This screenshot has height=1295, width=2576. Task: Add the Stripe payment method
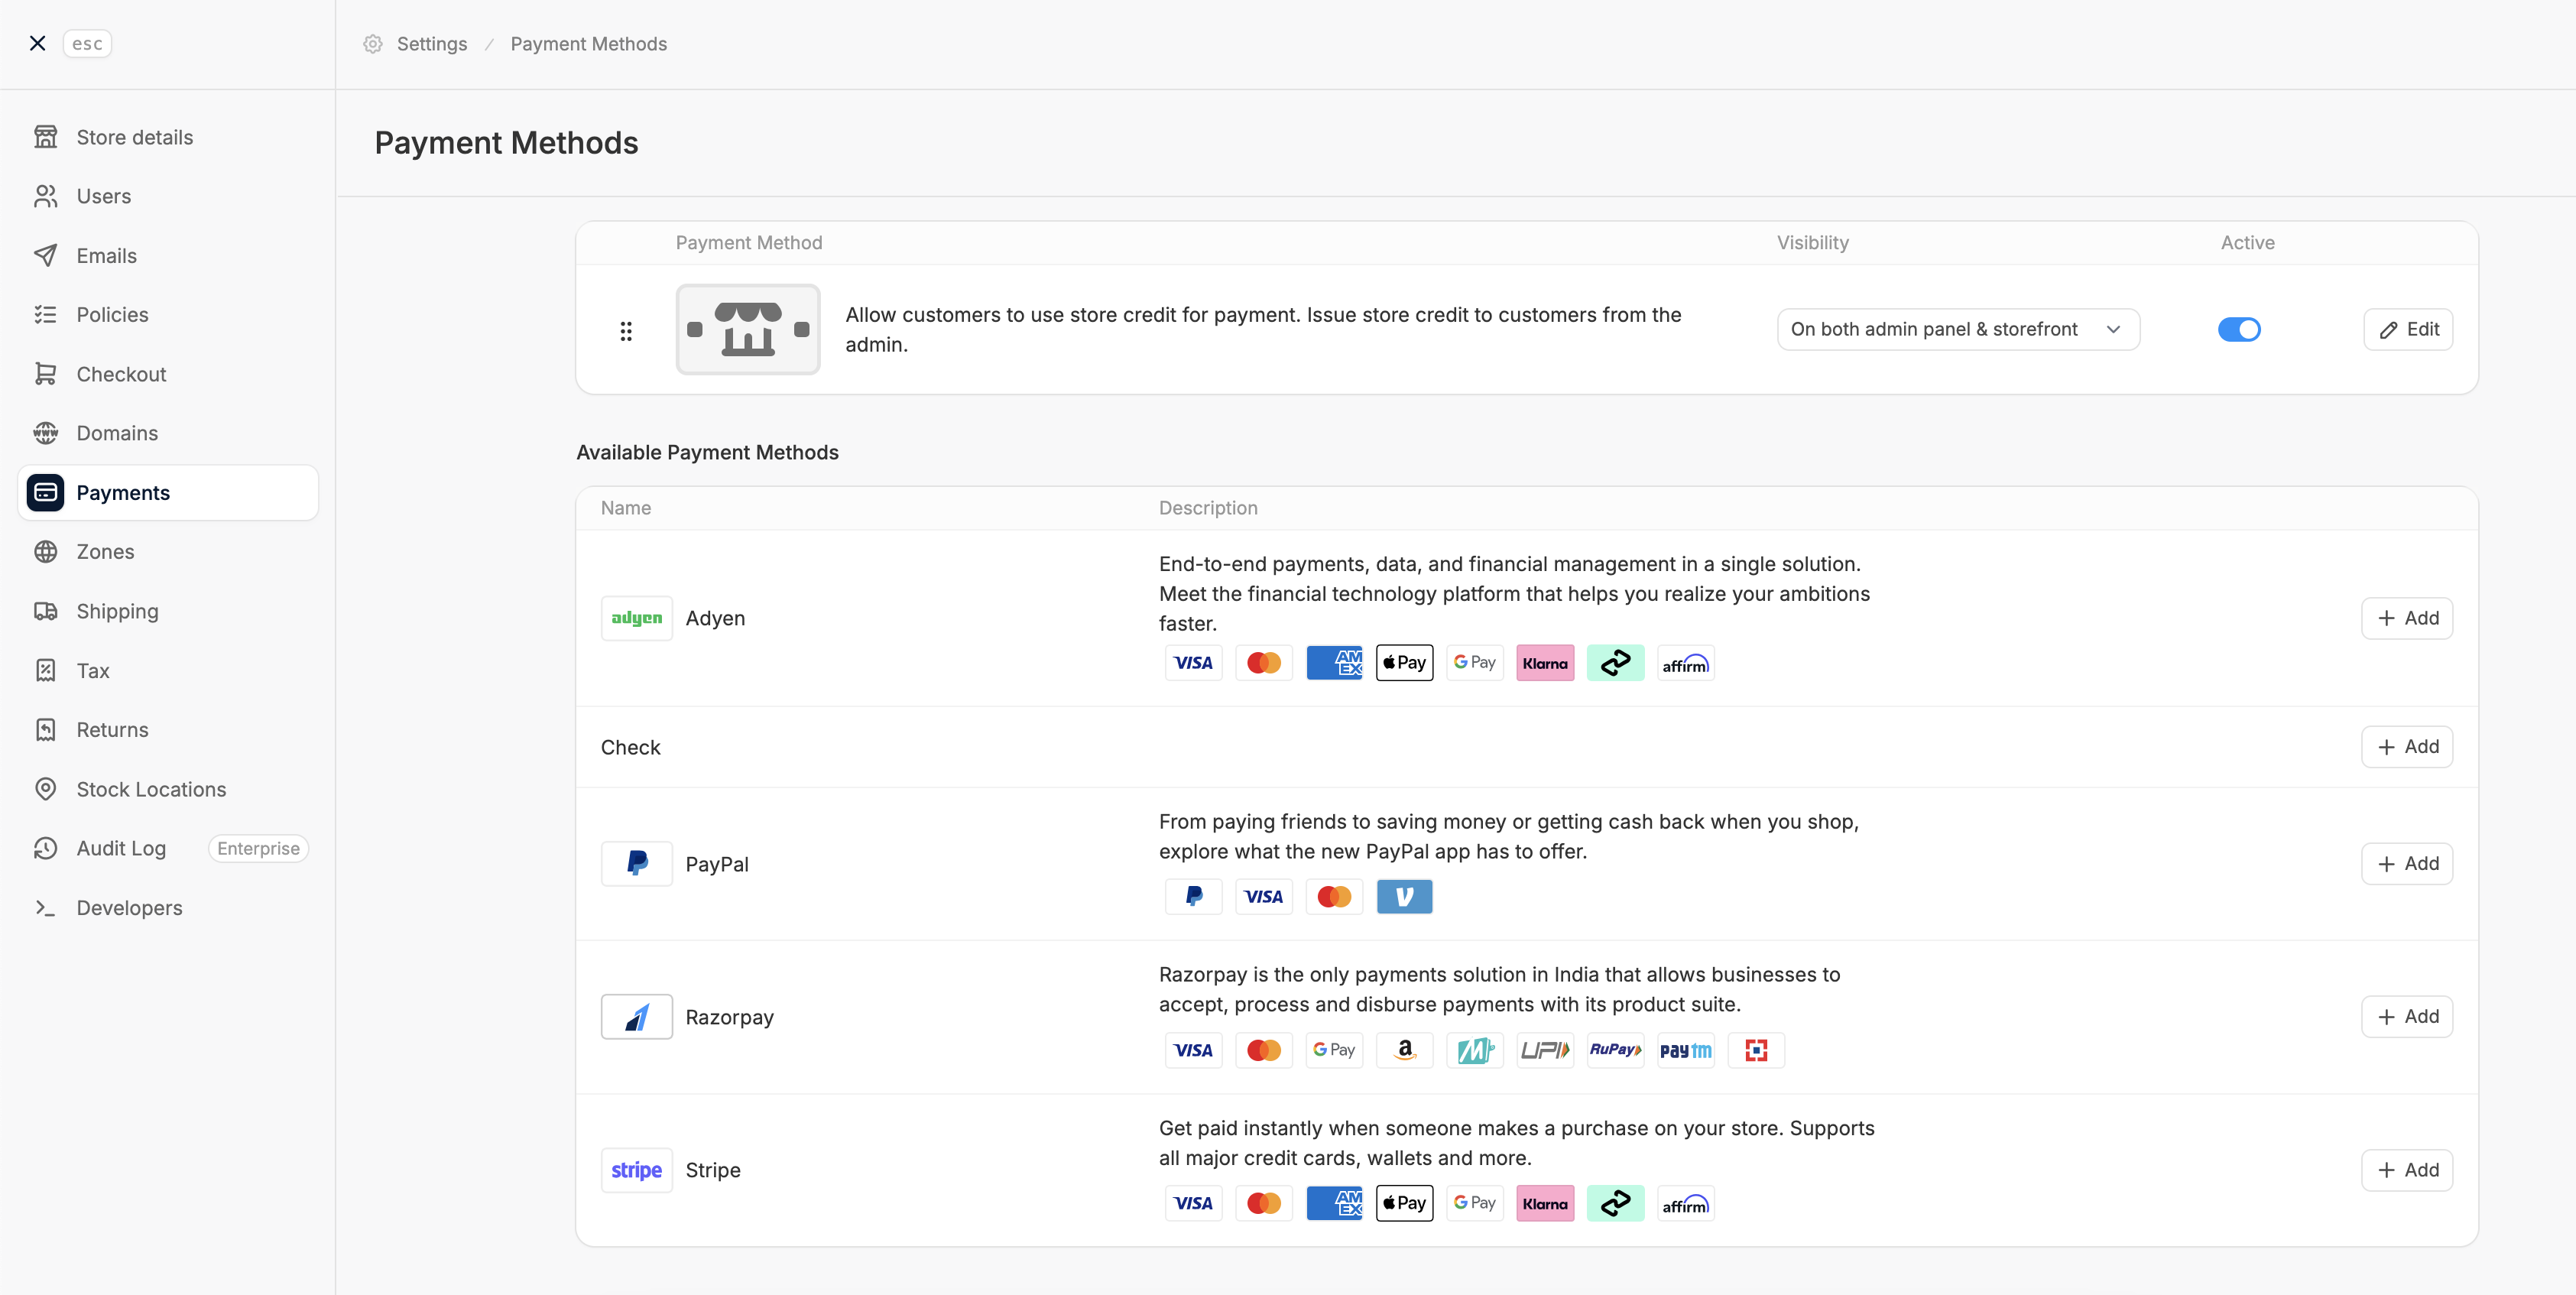pos(2406,1170)
